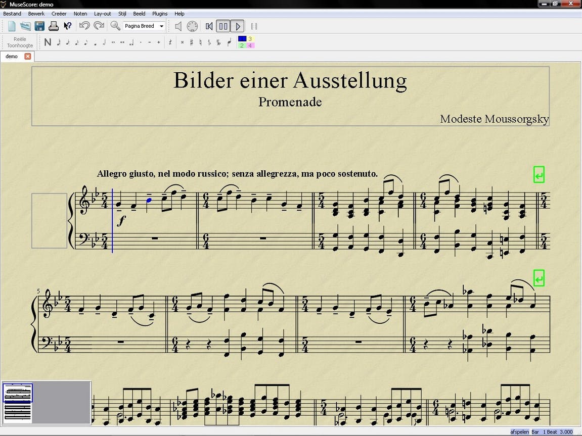Select voice 3 yellow swatch
Viewport: 582px width, 436px height.
click(250, 38)
